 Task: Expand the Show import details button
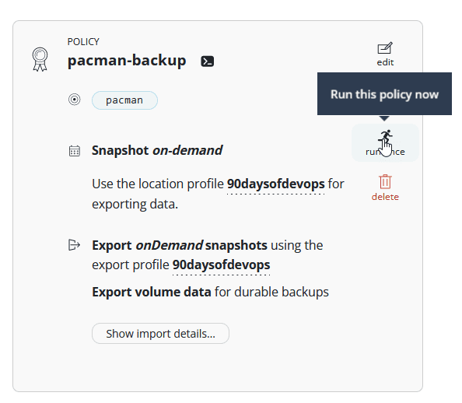click(x=160, y=334)
